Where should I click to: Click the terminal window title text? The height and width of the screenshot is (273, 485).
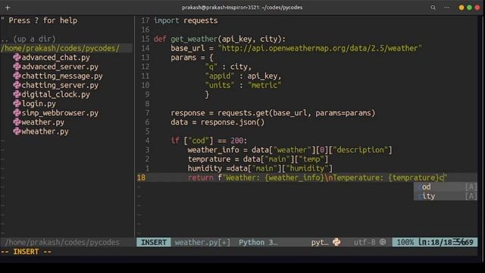click(242, 8)
